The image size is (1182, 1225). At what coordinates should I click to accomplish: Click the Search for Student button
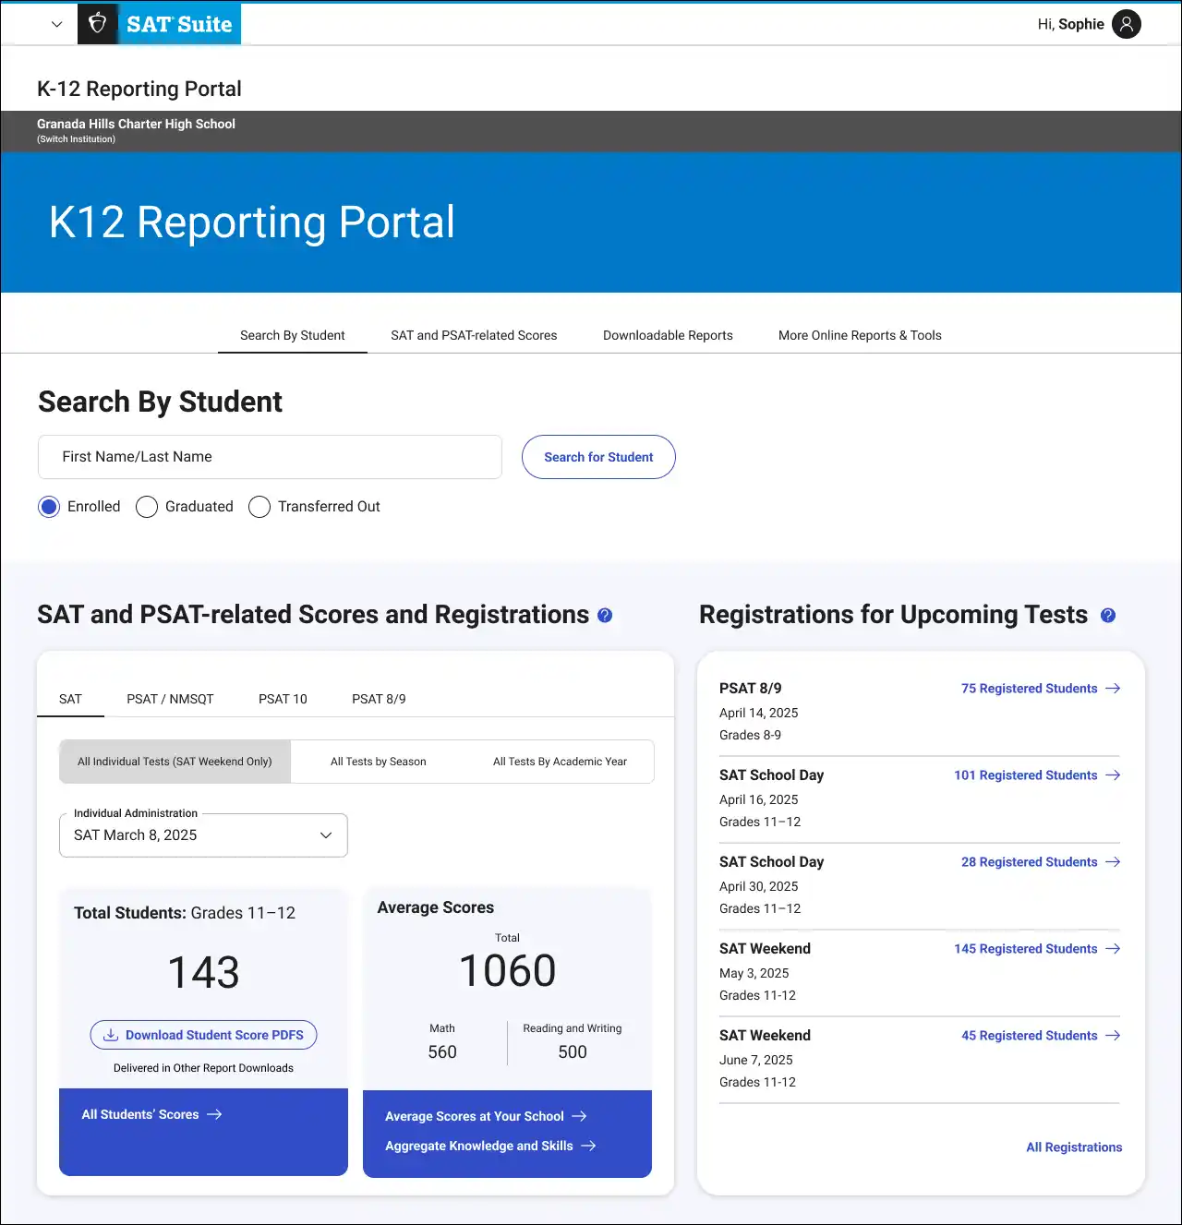598,457
